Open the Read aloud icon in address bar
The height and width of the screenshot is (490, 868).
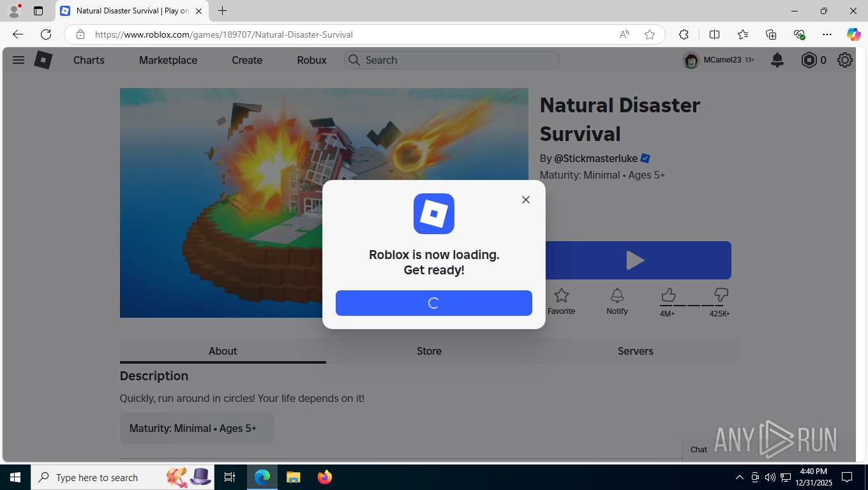624,34
